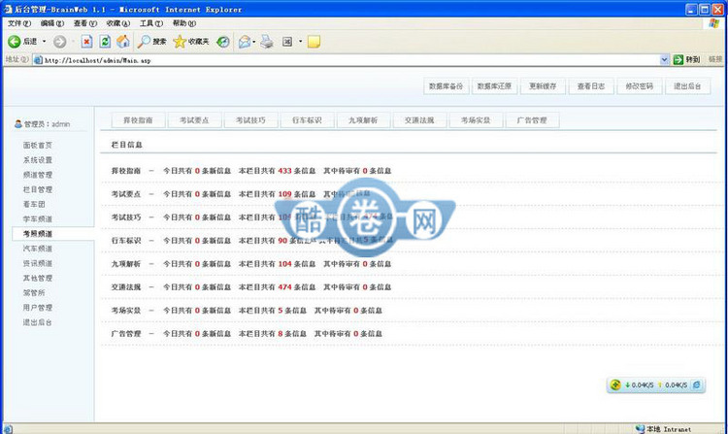Image resolution: width=728 pixels, height=434 pixels.
Task: Open 学车频道 in the sidebar
Action: [38, 219]
